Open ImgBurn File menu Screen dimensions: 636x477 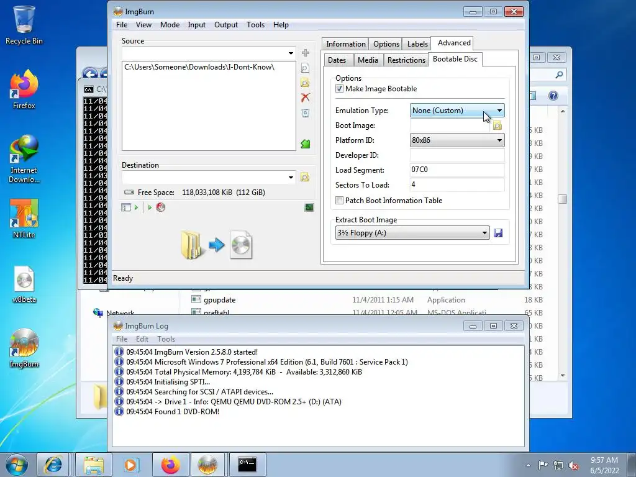coord(122,25)
